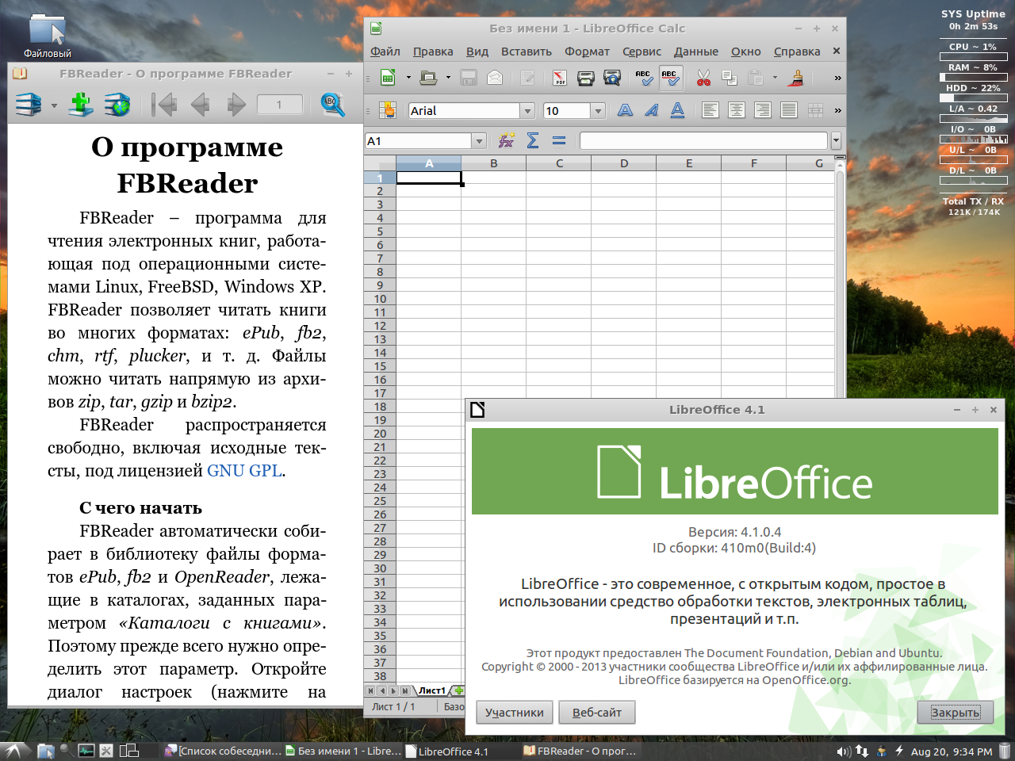Jump to first page arrow in FBReader
Viewport: 1015px width, 761px height.
coord(164,105)
